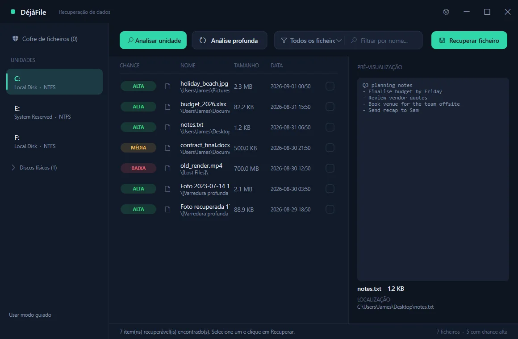The width and height of the screenshot is (518, 339).
Task: Sort by the TAMANHO column header
Action: (246, 66)
